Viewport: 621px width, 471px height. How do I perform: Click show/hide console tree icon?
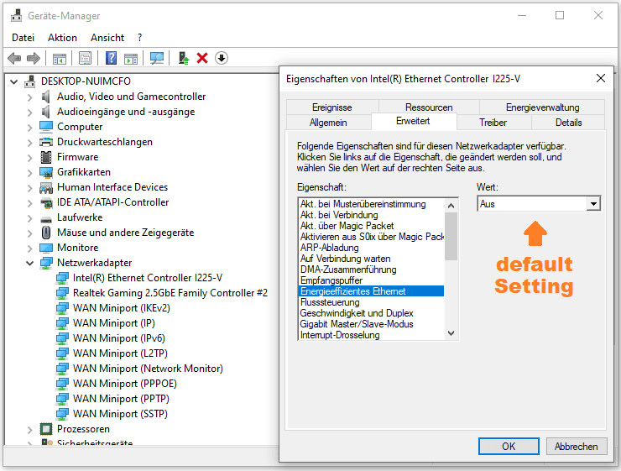tap(60, 58)
